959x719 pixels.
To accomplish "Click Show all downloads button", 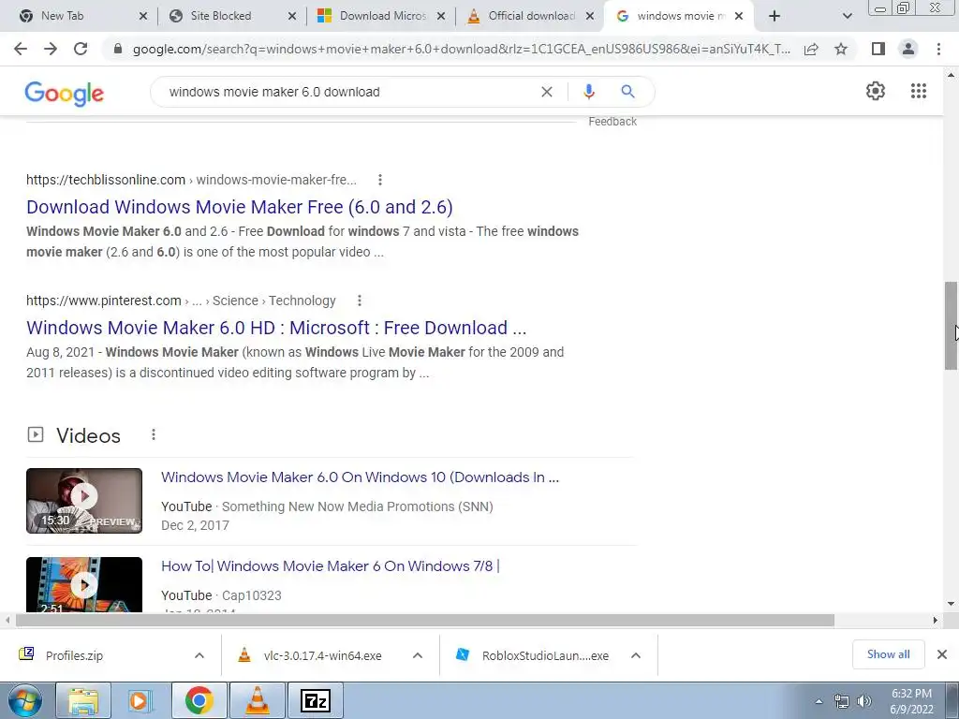I will pos(888,654).
